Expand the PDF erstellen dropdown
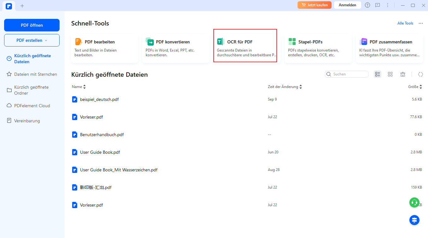 point(32,40)
